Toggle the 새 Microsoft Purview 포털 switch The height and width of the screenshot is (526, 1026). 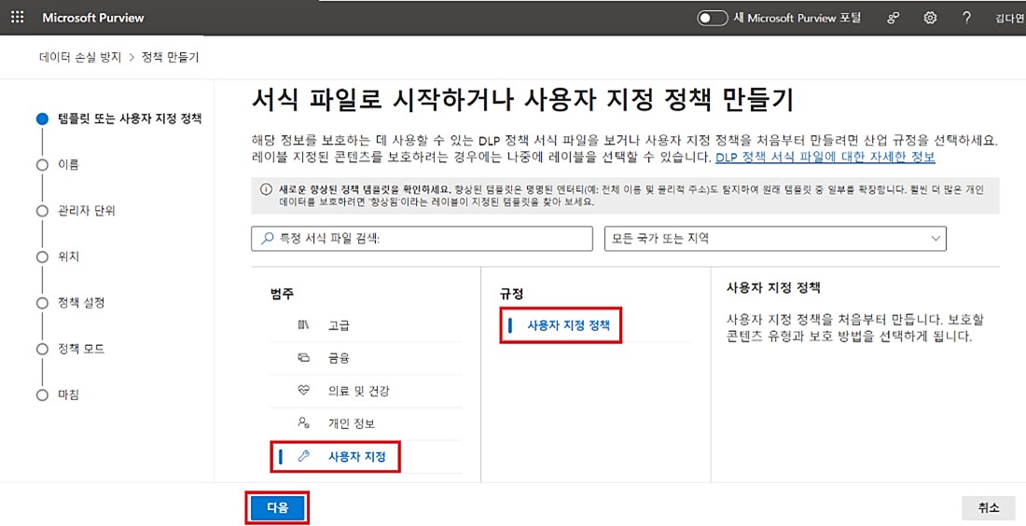click(713, 18)
